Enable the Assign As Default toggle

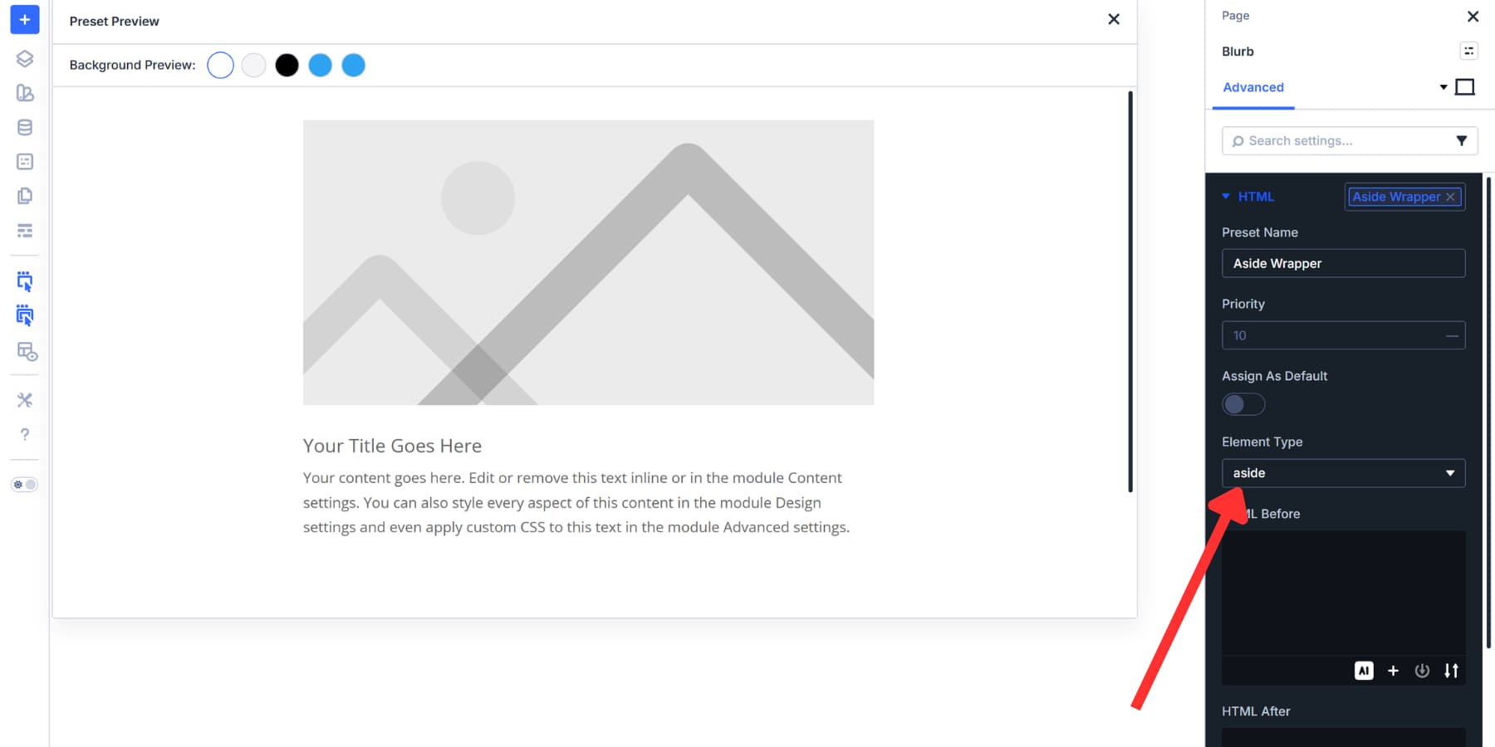pos(1243,403)
